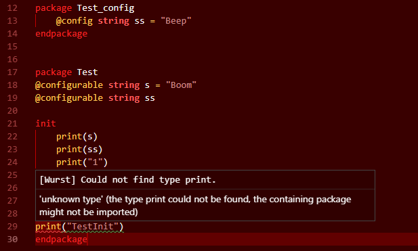The width and height of the screenshot is (418, 251).
Task: Click the 'unknown type' tooltip description
Action: 195,206
